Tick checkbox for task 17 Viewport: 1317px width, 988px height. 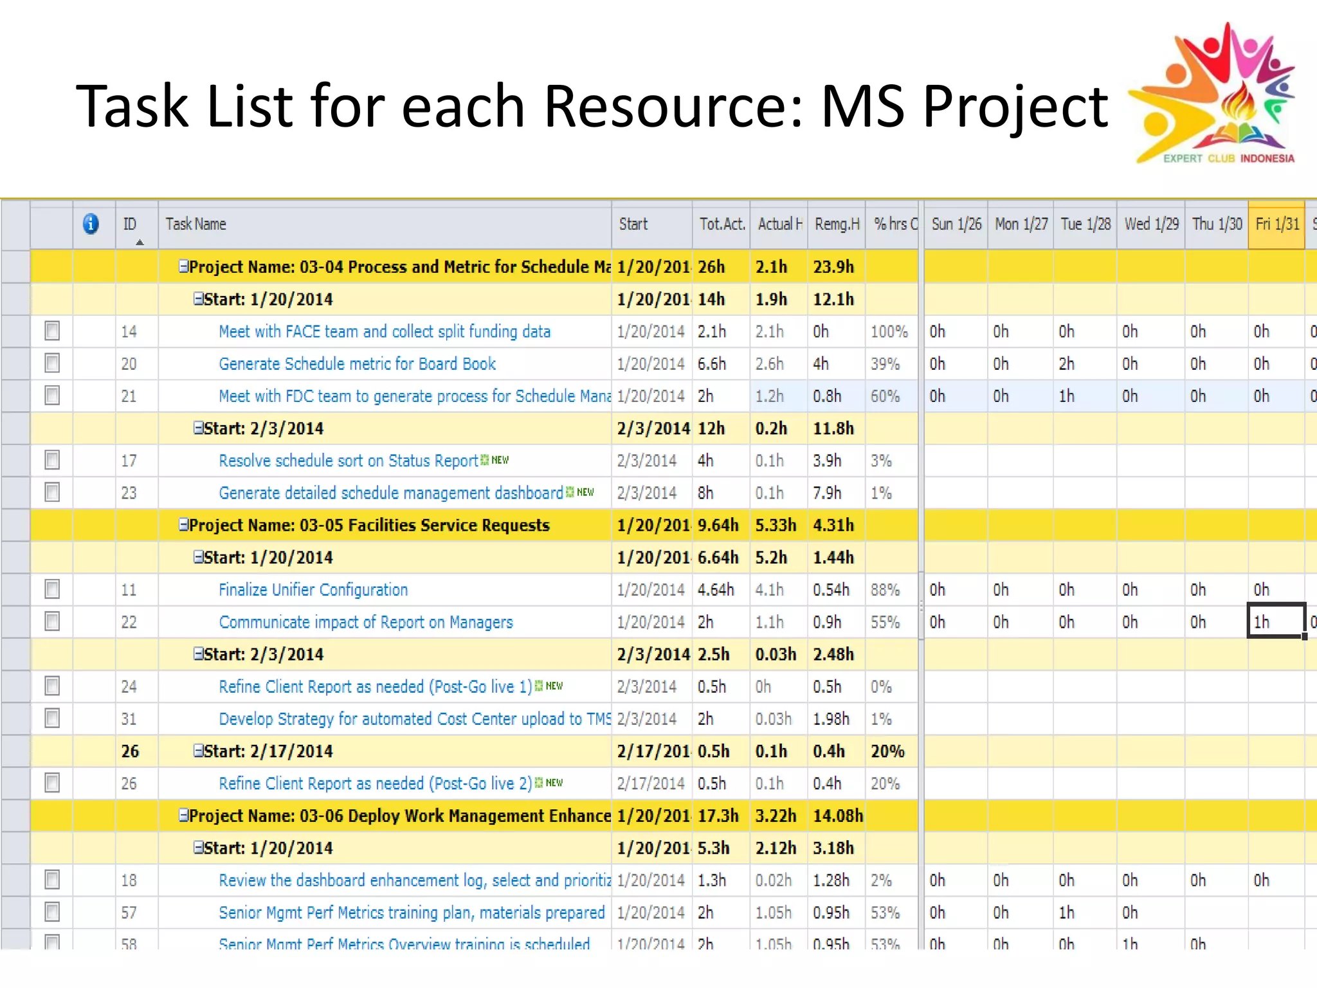[x=52, y=460]
